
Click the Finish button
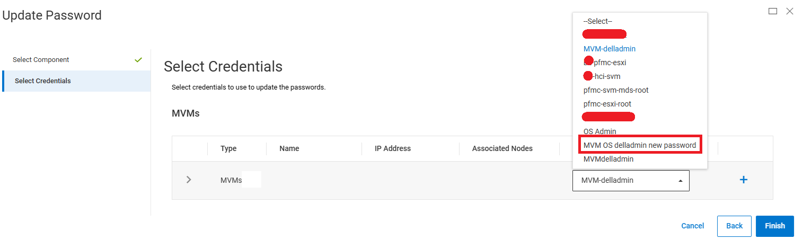pos(774,226)
